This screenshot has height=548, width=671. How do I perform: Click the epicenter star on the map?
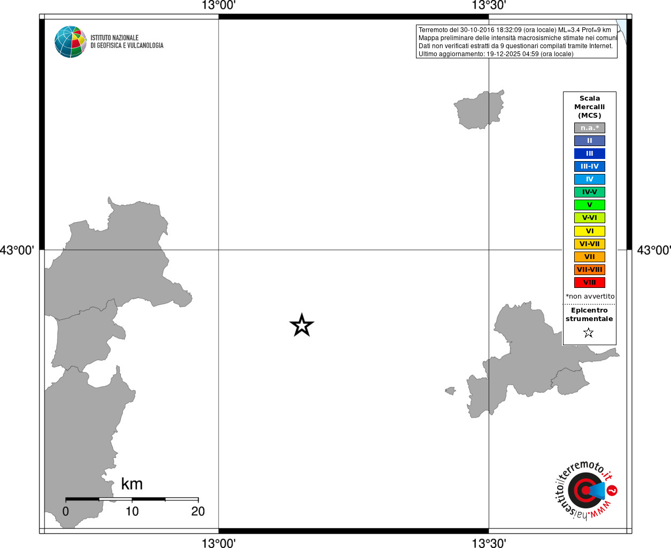[x=302, y=325]
